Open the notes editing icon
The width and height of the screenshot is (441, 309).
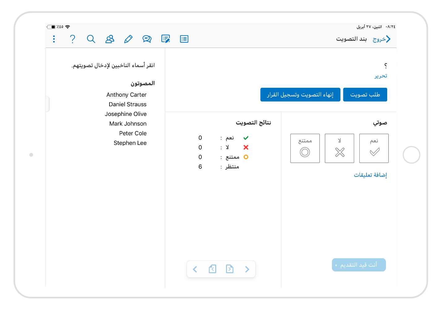(166, 39)
